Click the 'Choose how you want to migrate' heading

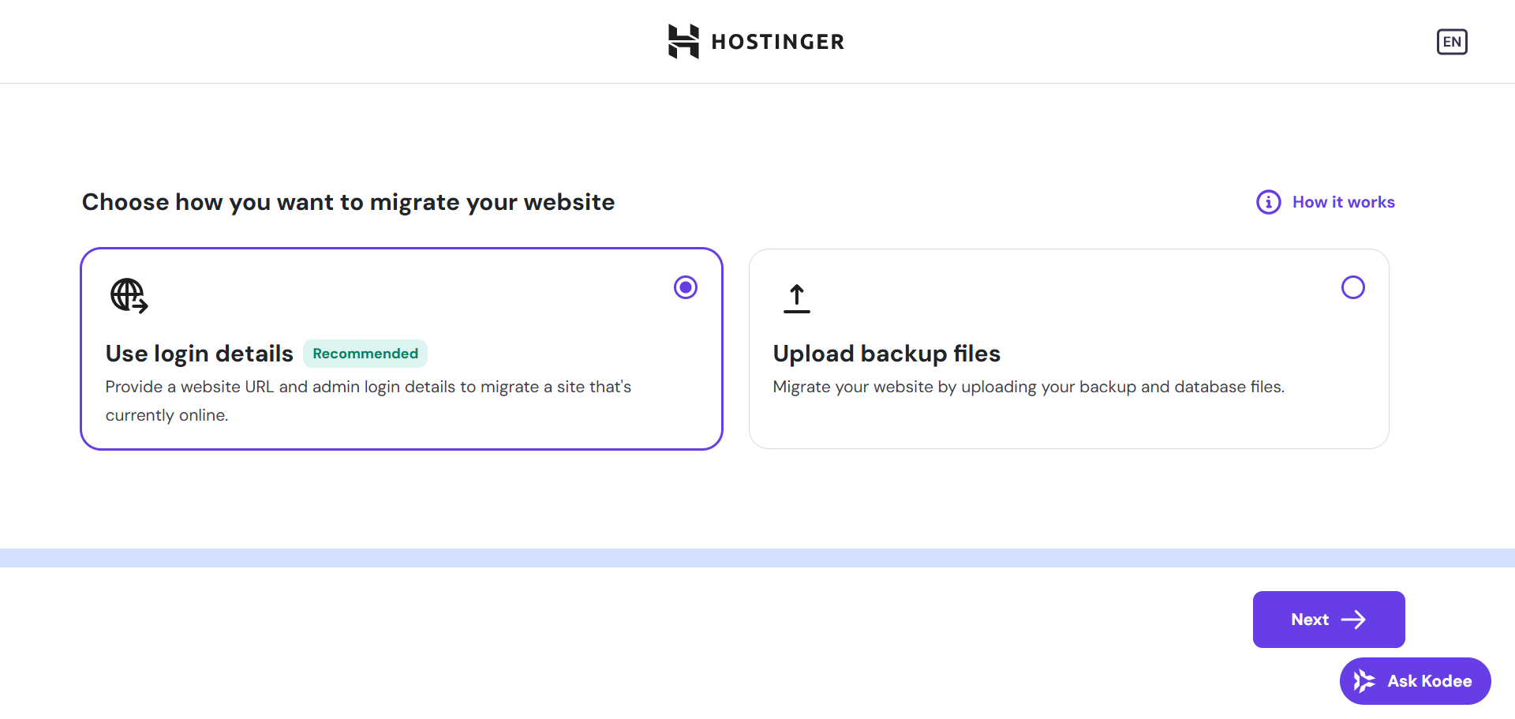click(x=348, y=202)
